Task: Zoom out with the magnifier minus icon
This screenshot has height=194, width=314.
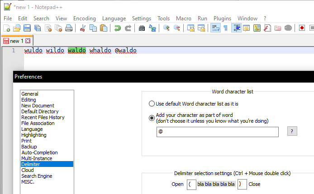Action: pos(176,28)
